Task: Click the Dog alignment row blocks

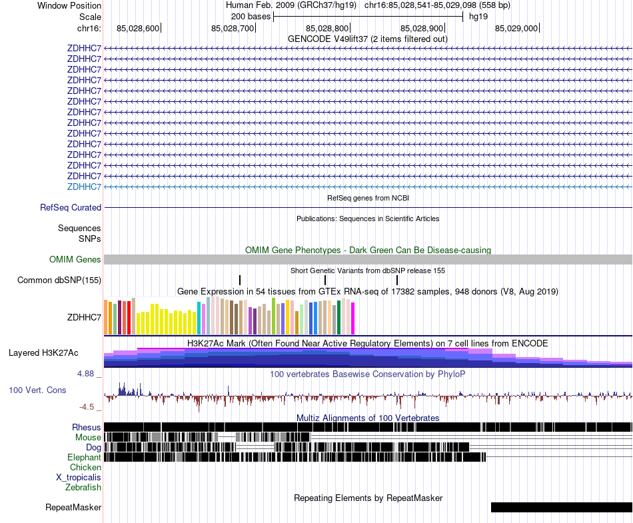Action: pyautogui.click(x=287, y=447)
